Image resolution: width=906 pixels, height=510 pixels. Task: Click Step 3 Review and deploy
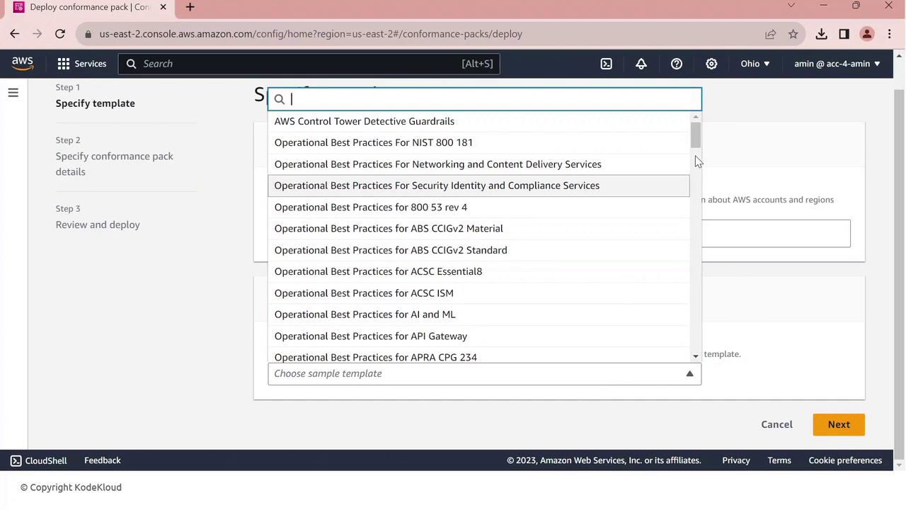[98, 225]
